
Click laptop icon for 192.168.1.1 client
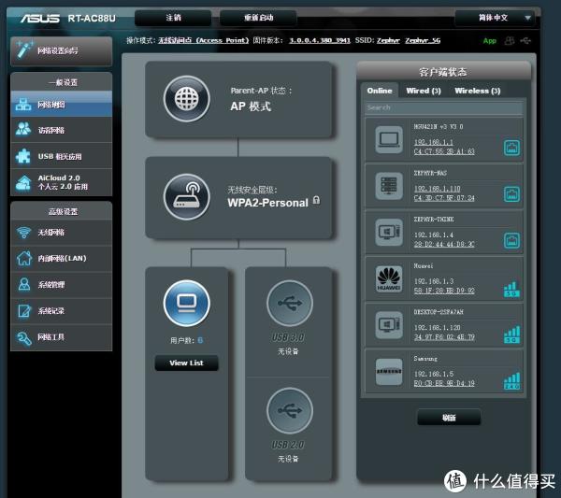coord(389,139)
